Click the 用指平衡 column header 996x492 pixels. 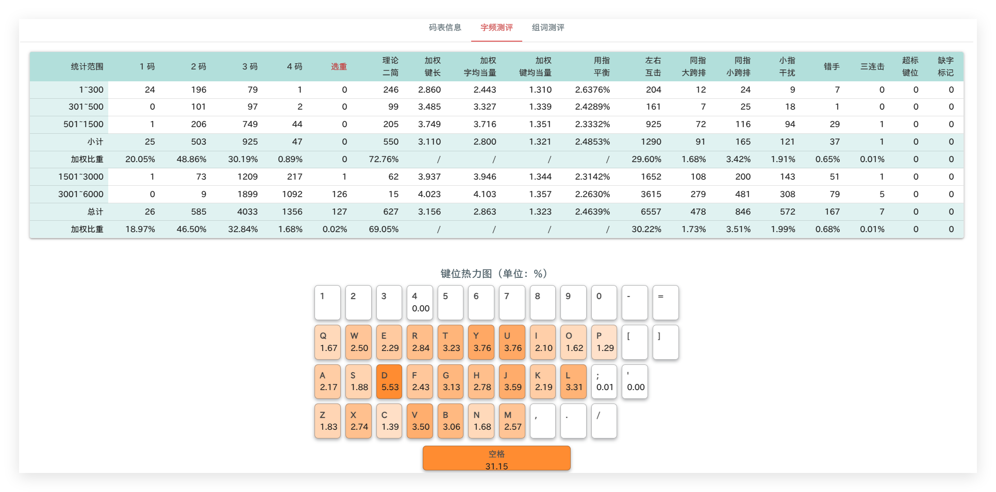coord(602,66)
